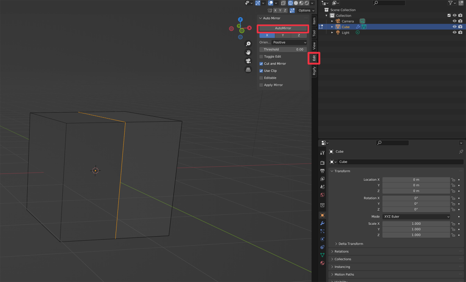Open the Modifiers wrench properties tab

click(323, 223)
